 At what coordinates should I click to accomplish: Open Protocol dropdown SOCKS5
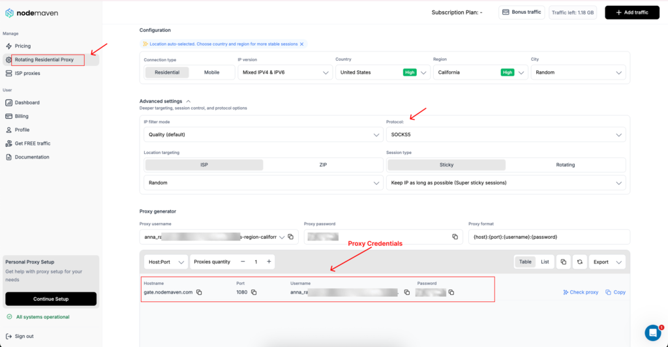[506, 134]
